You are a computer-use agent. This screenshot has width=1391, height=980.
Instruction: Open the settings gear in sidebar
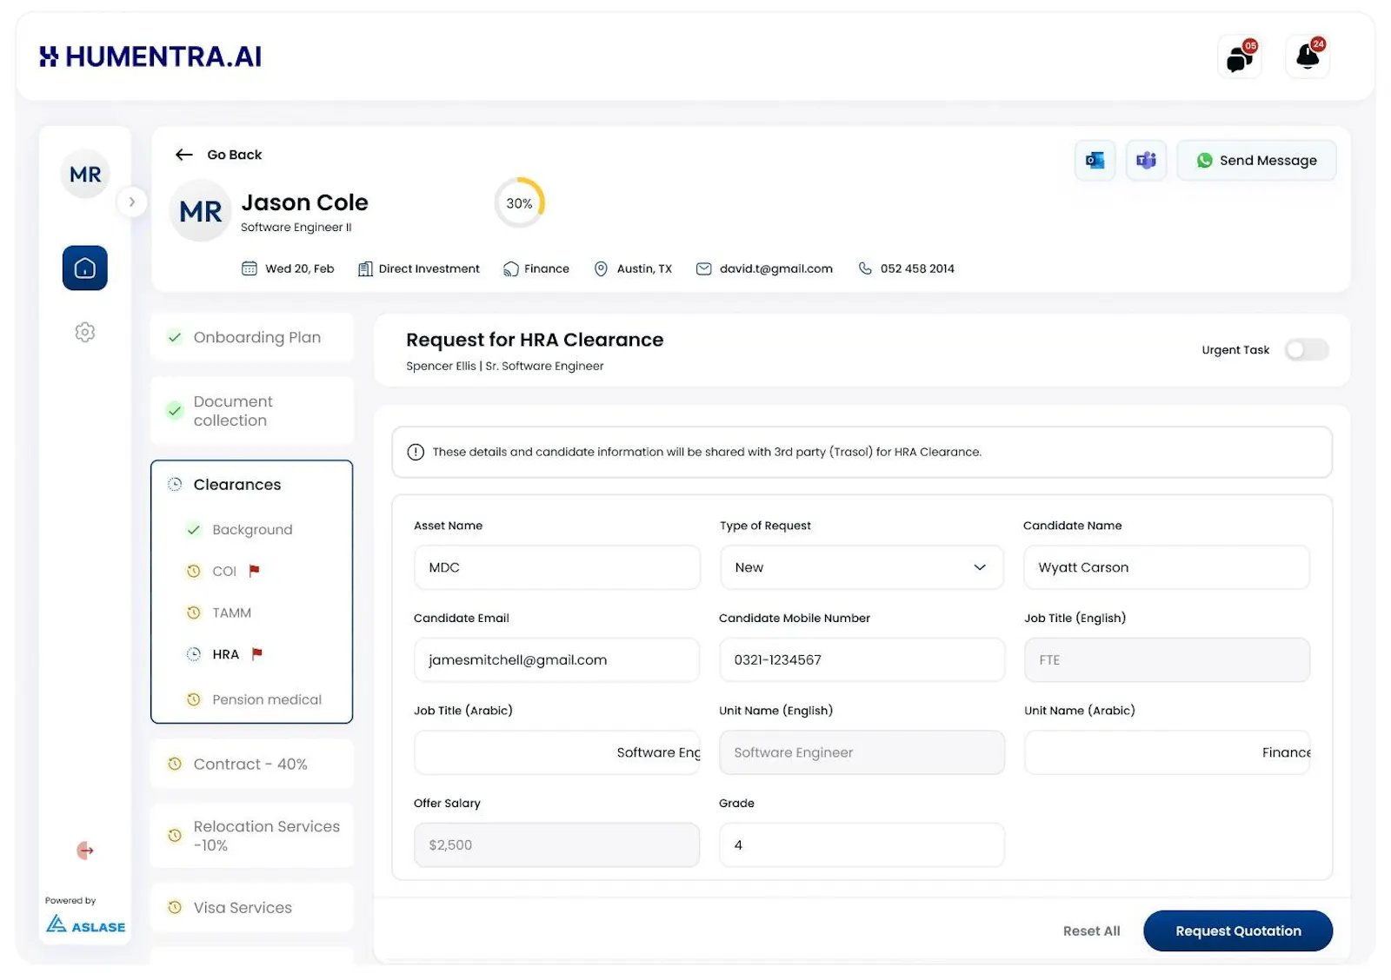(85, 332)
